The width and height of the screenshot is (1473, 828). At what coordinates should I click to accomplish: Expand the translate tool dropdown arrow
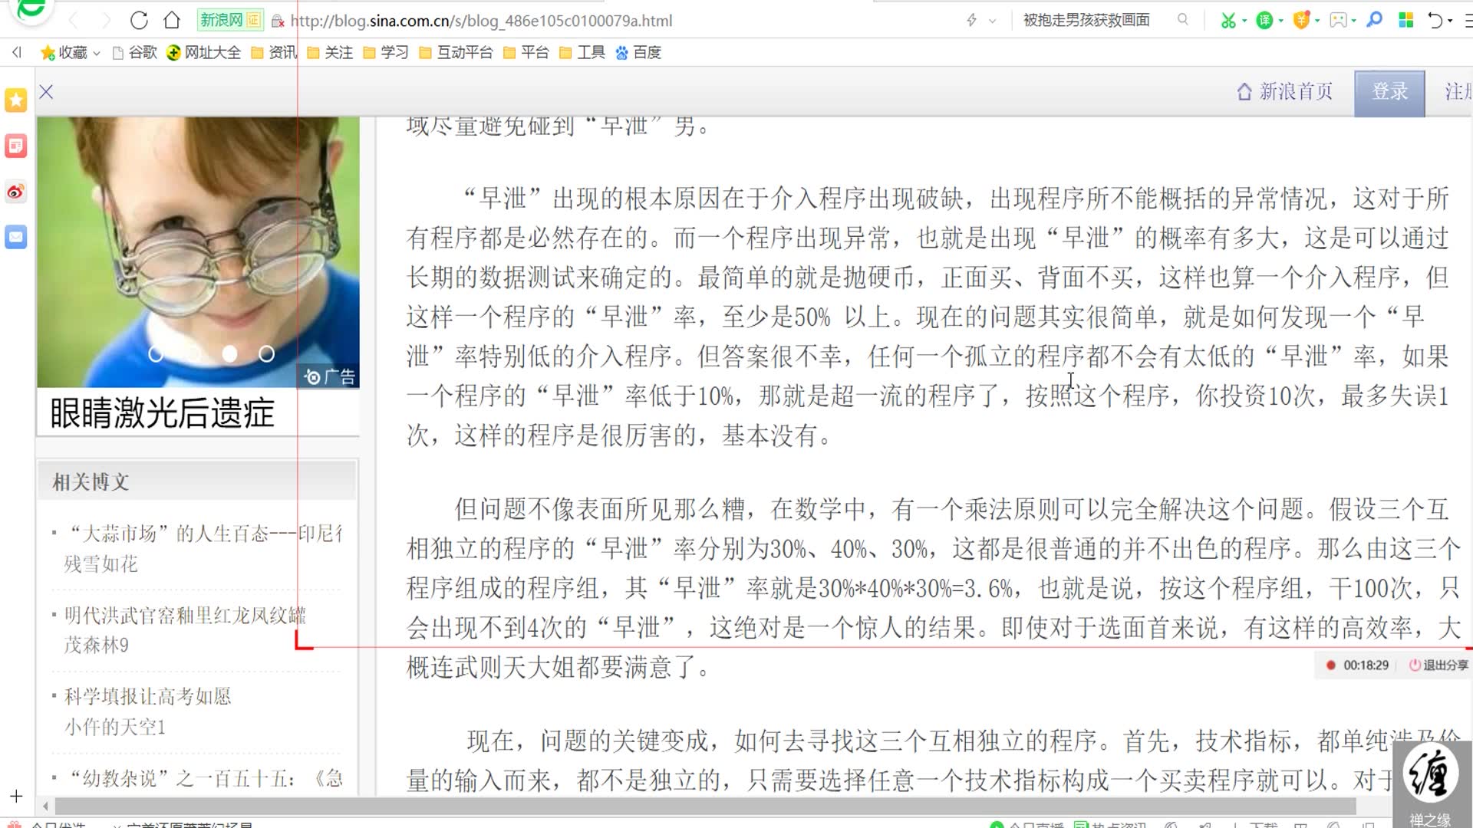tap(1280, 20)
